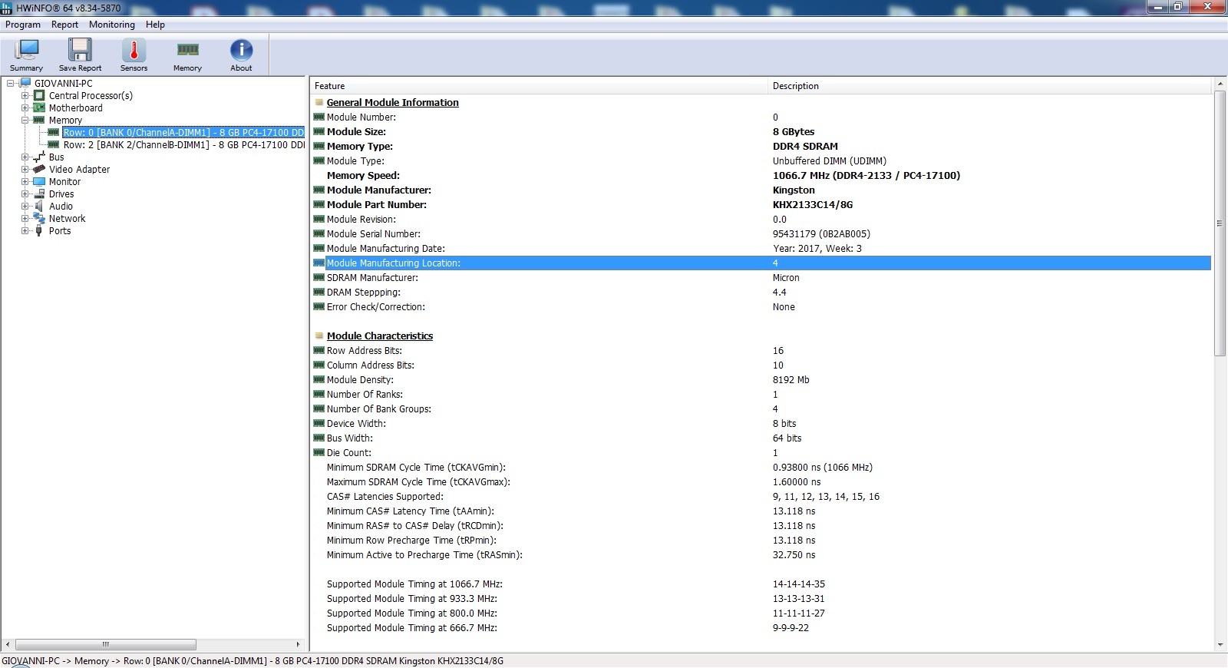Image resolution: width=1228 pixels, height=668 pixels.
Task: Select the Error Check/Correction row
Action: click(x=761, y=306)
